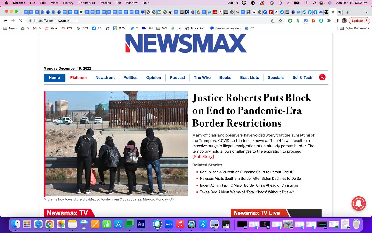Click the teal circled 'a' extension icon

tap(321, 21)
